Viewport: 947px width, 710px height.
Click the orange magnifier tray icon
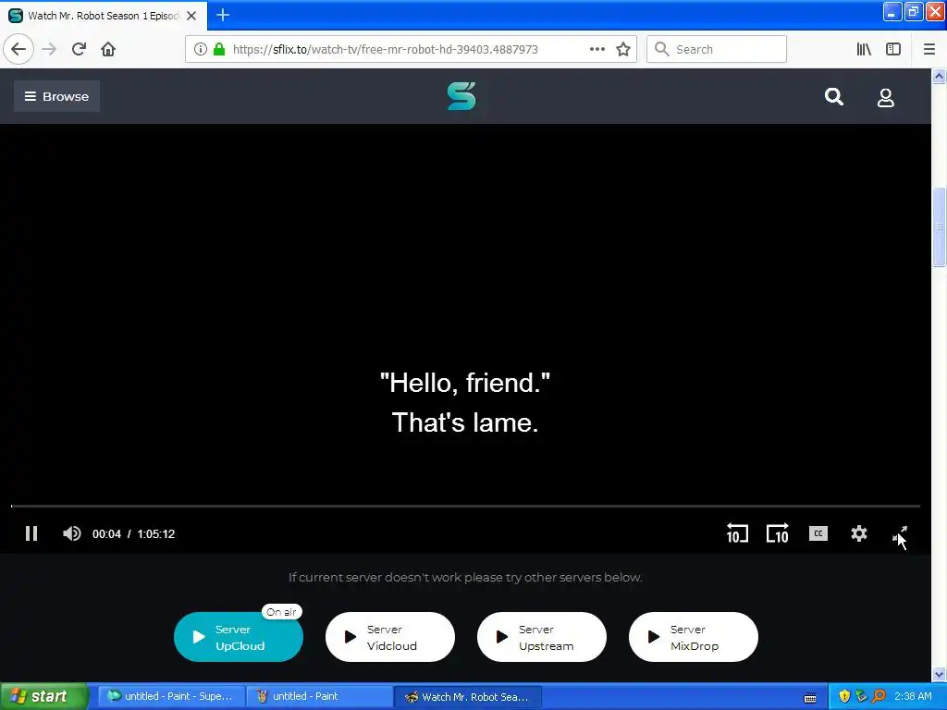(879, 697)
